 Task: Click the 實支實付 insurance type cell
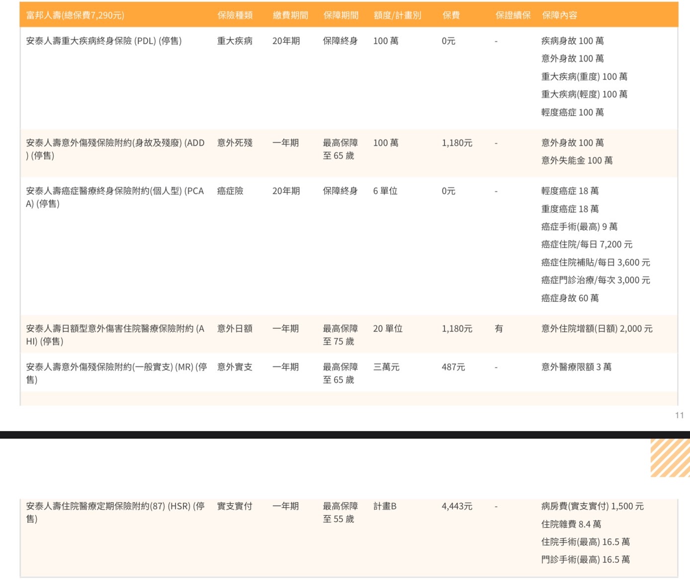click(235, 506)
